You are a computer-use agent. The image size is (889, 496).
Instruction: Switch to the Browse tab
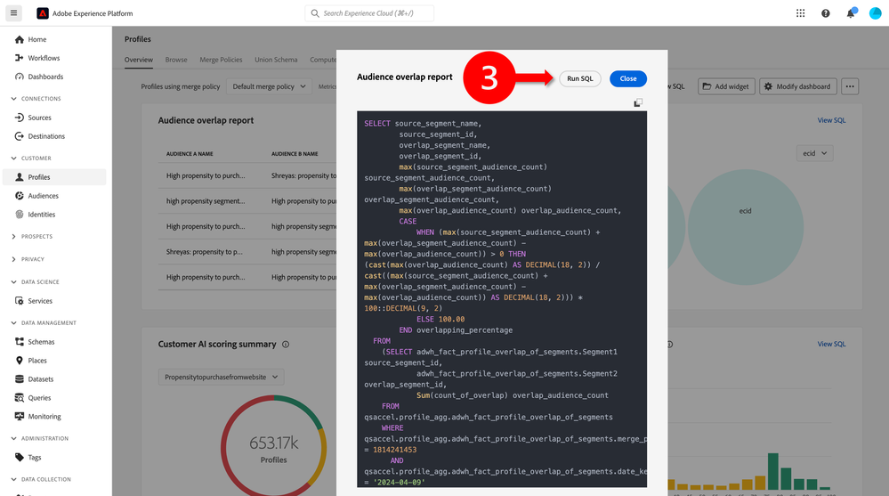point(176,60)
